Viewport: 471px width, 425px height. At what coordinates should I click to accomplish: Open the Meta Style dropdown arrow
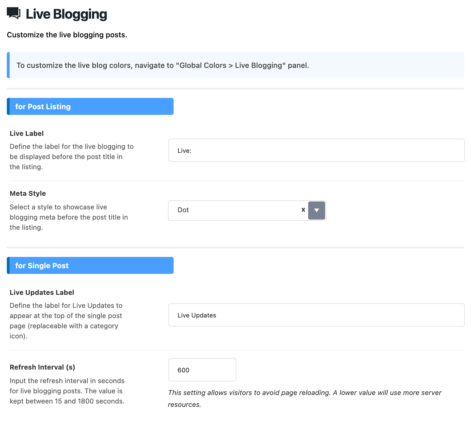(x=317, y=210)
